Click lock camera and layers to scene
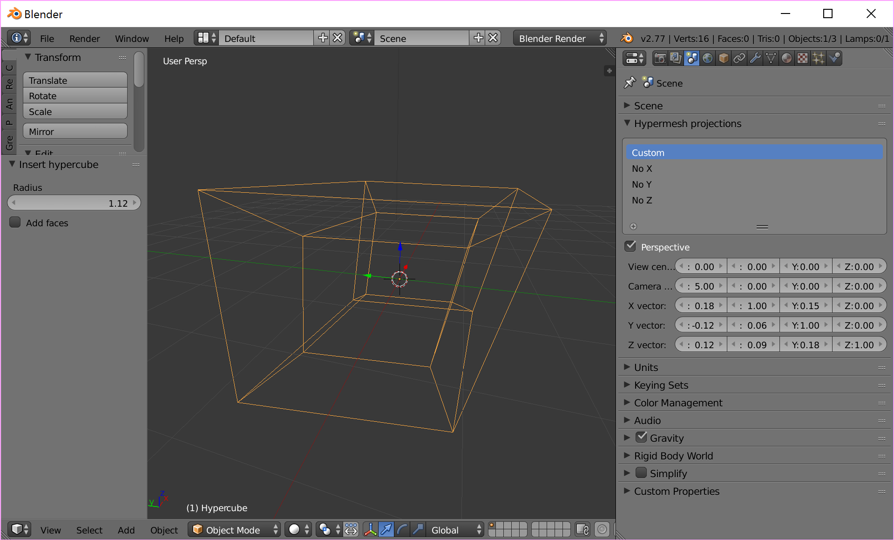This screenshot has width=894, height=540. [582, 530]
